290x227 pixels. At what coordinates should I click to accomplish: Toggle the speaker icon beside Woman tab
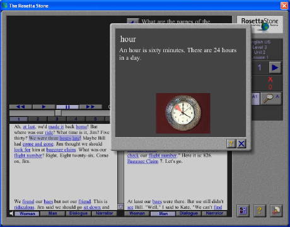[x=11, y=214]
